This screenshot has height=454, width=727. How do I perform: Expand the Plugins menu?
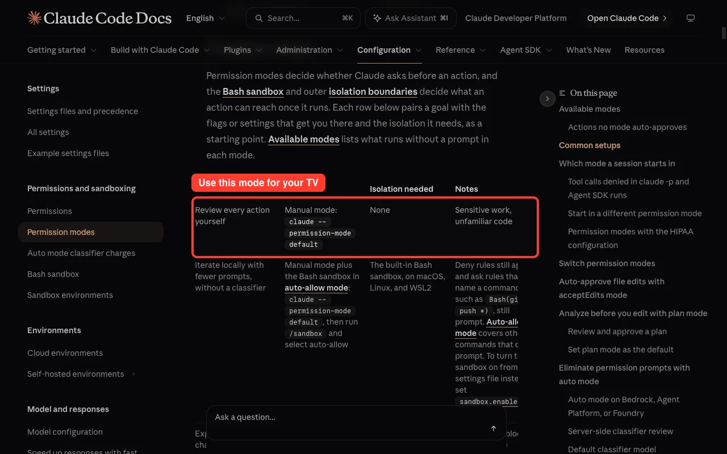243,50
